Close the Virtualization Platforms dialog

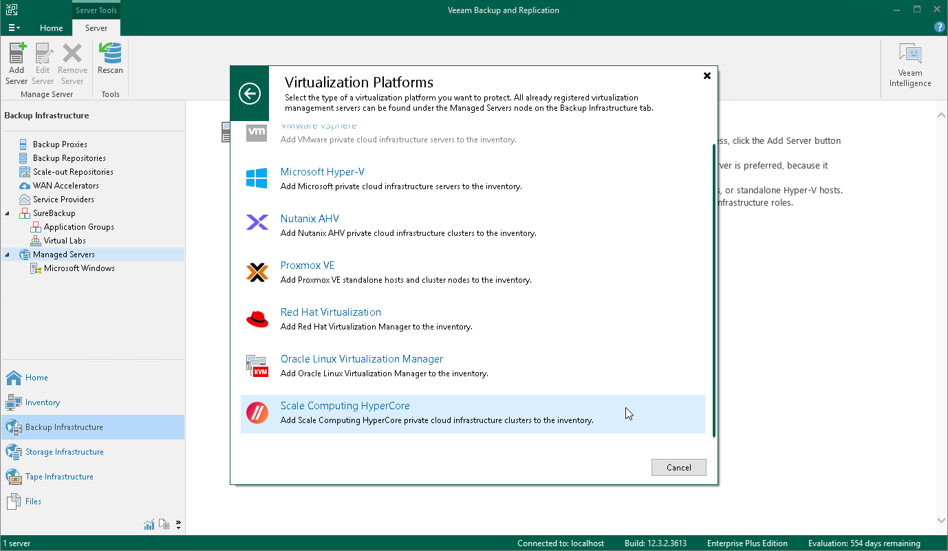point(707,76)
